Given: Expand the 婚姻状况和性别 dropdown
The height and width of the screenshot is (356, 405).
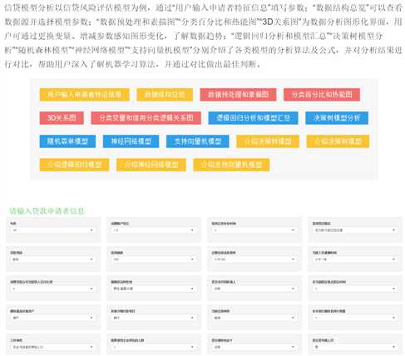Looking at the screenshot, I should click(153, 289).
